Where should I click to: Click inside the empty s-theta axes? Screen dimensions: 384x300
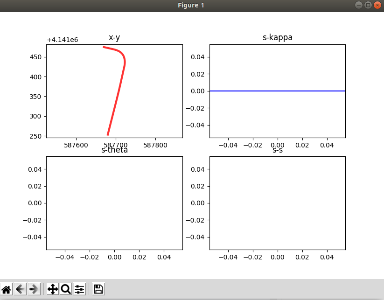pos(114,203)
